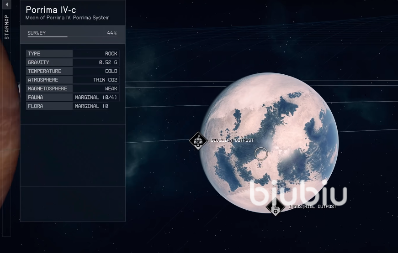This screenshot has width=398, height=253.
Task: Select the ATMOSPHERE Thin CO2 row
Action: coord(72,80)
